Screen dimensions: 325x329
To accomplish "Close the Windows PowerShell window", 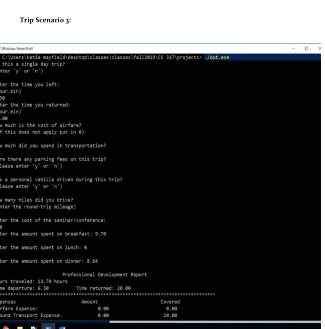I will pos(319,48).
